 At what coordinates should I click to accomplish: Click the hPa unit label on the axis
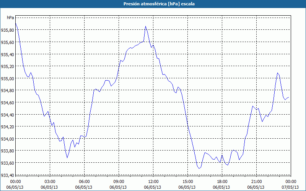[x=10, y=18]
